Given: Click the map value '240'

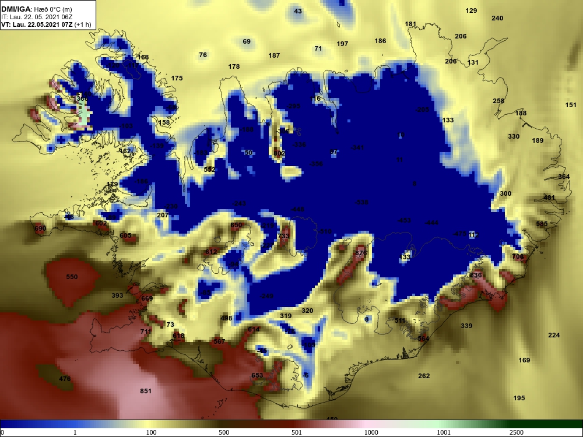Looking at the screenshot, I should point(497,18).
